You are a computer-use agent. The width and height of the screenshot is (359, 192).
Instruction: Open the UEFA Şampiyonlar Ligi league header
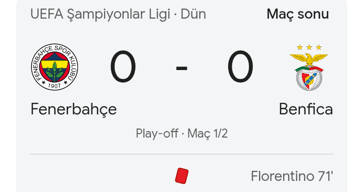[x=100, y=14]
